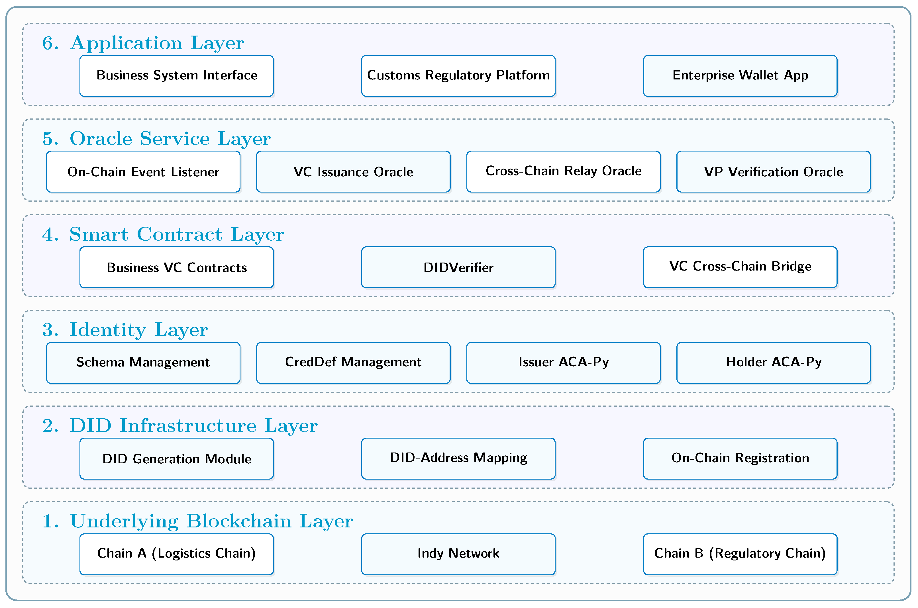918x608 pixels.
Task: Click the '5. Oracle Service Layer' heading
Action: pyautogui.click(x=157, y=139)
